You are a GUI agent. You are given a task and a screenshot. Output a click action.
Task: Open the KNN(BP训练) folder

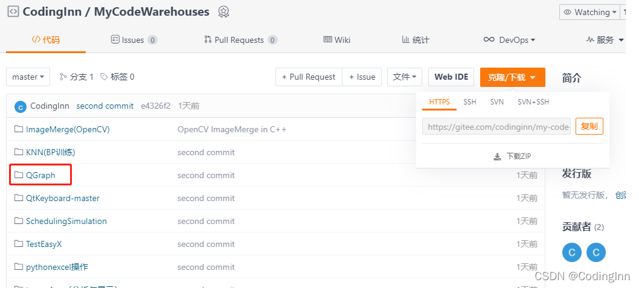pos(51,152)
